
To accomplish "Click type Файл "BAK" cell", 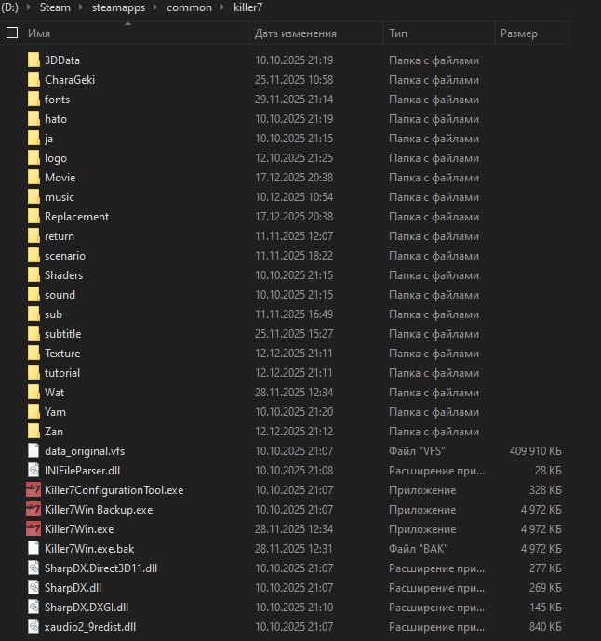I will [419, 549].
